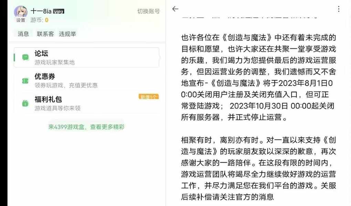Open the 设置 settings label
351x206 pixels.
click(x=21, y=20)
